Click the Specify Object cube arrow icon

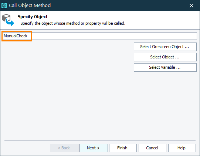point(8,20)
